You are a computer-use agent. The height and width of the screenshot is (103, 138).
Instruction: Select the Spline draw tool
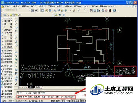16,49
